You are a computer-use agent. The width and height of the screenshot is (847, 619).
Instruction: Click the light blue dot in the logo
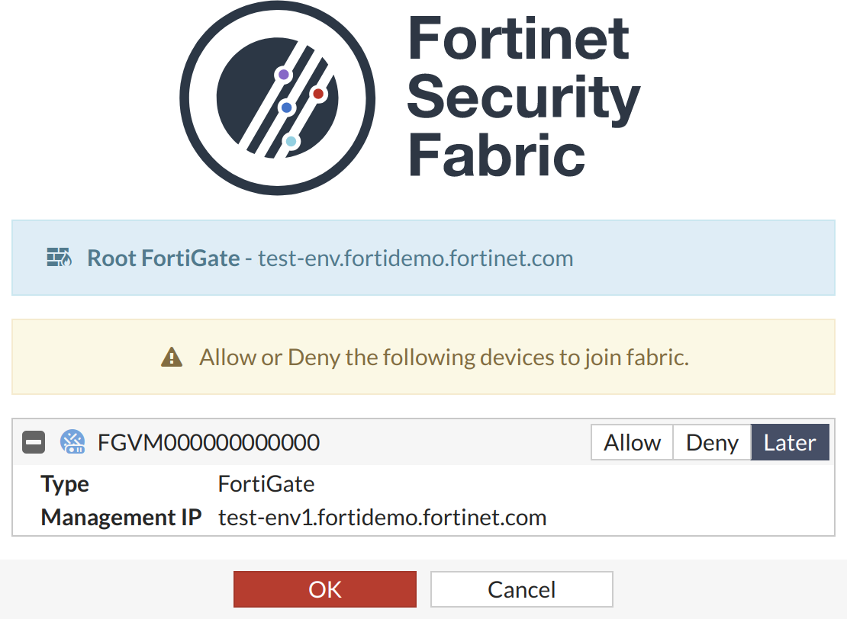(x=291, y=141)
